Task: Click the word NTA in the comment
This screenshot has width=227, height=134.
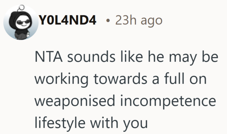Action: 49,57
